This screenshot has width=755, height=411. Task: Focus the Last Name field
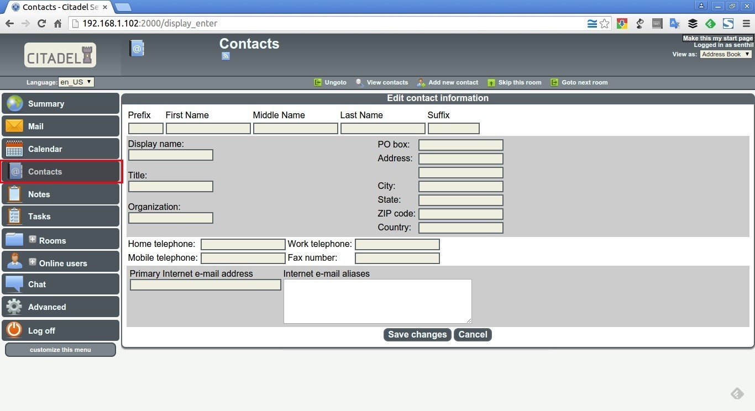[383, 128]
